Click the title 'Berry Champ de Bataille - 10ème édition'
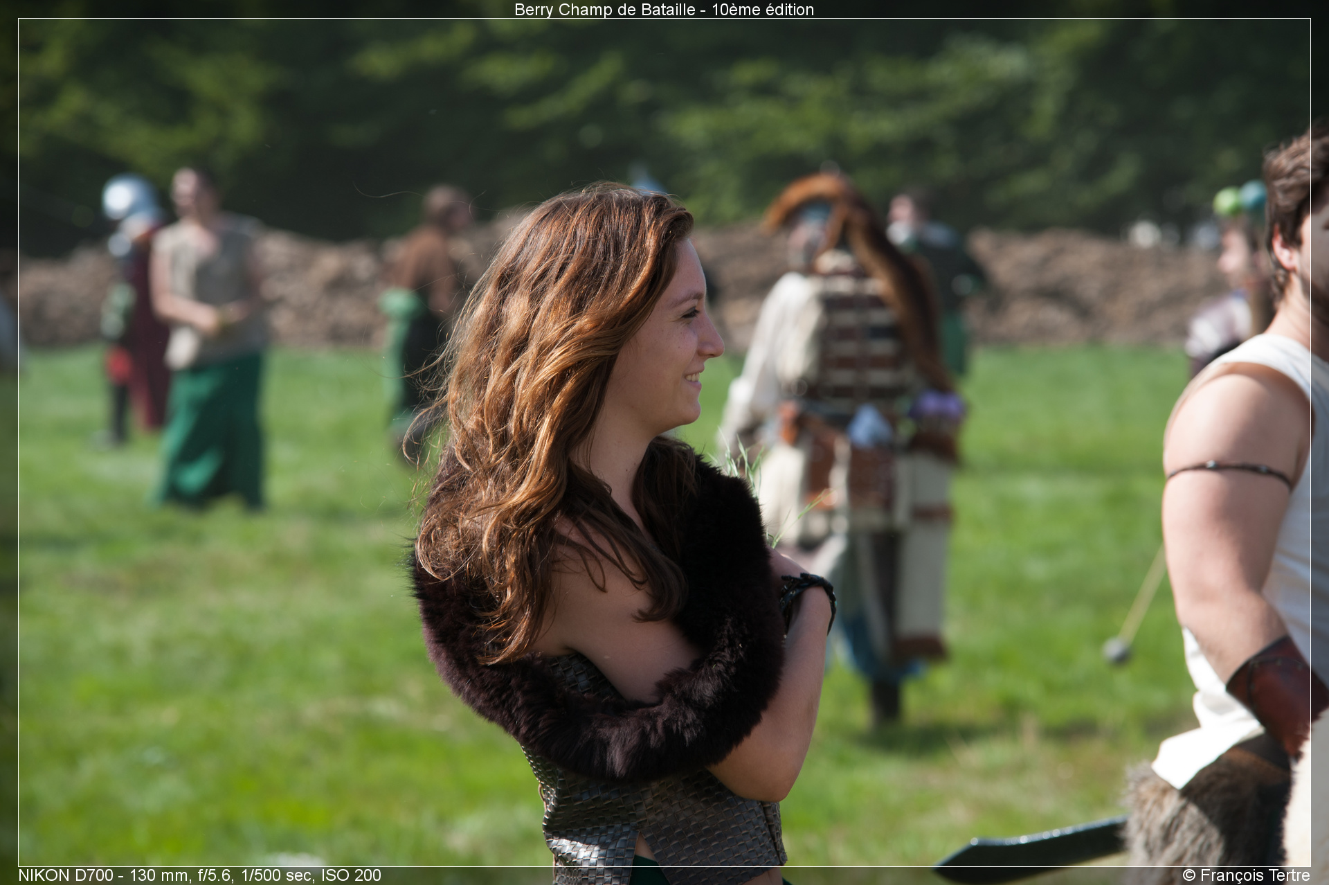This screenshot has height=885, width=1329. (664, 10)
